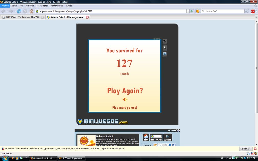Open the Editar menu
Viewport: 258px width, 161px height.
coord(14,6)
